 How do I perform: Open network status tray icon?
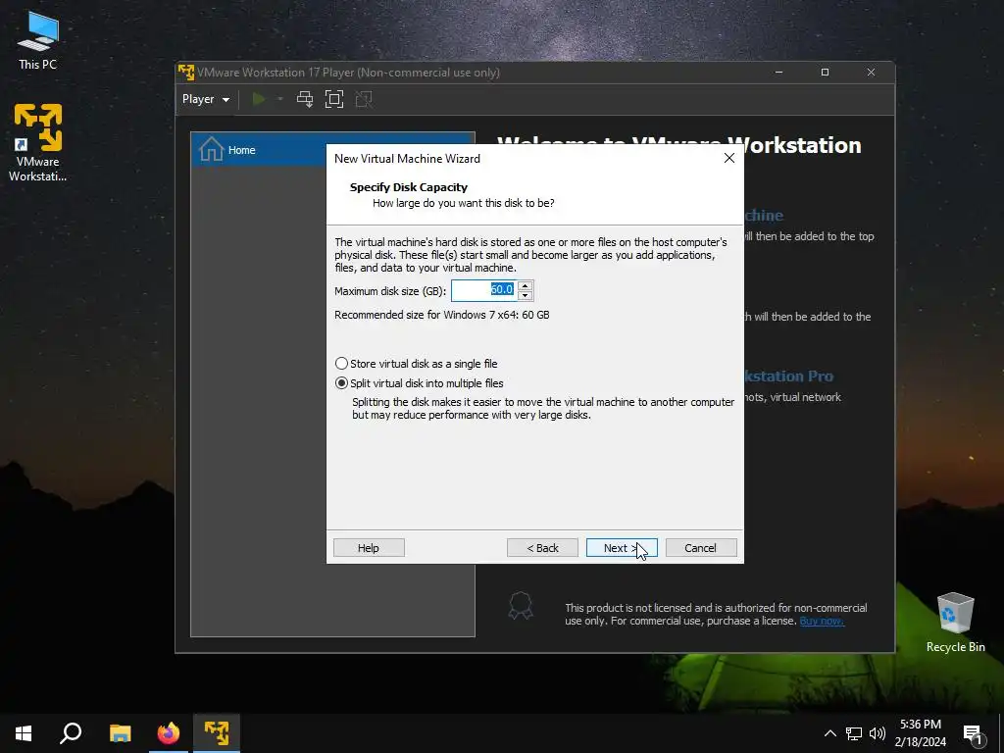coord(854,733)
